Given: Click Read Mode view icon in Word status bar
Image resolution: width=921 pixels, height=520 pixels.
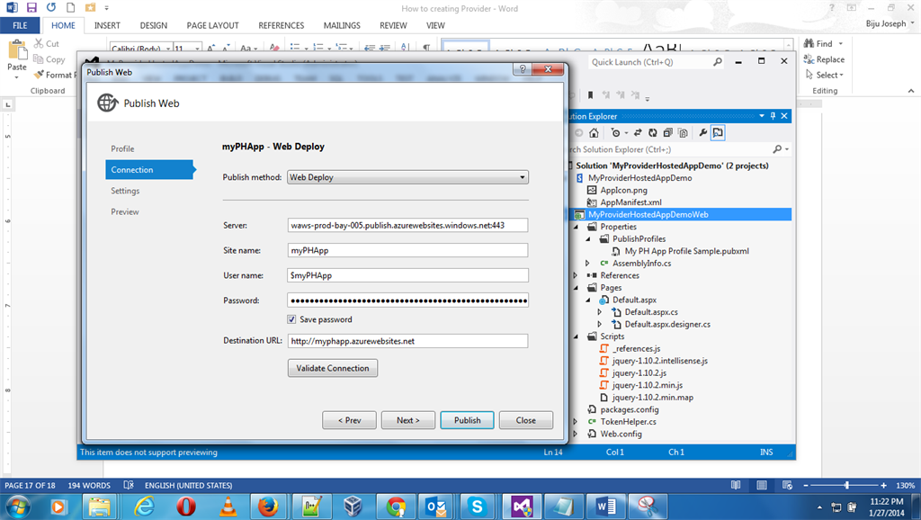Looking at the screenshot, I should 736,485.
